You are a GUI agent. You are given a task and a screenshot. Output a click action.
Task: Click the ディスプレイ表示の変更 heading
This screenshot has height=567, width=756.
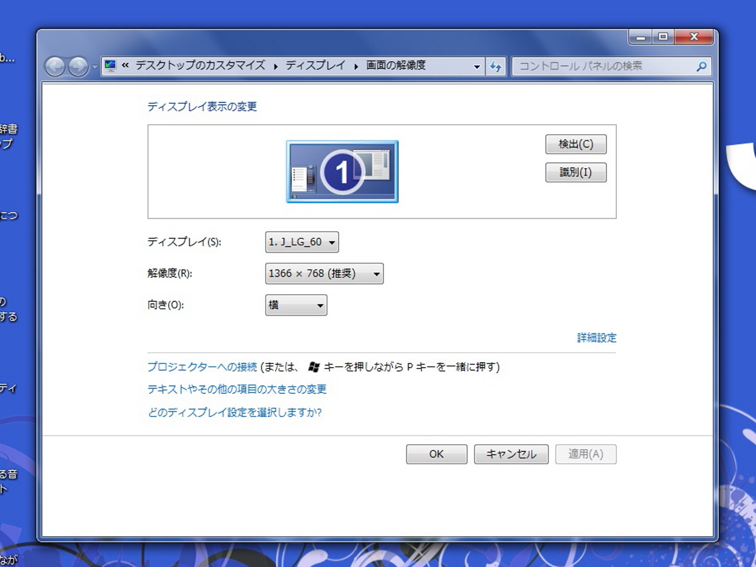(202, 106)
